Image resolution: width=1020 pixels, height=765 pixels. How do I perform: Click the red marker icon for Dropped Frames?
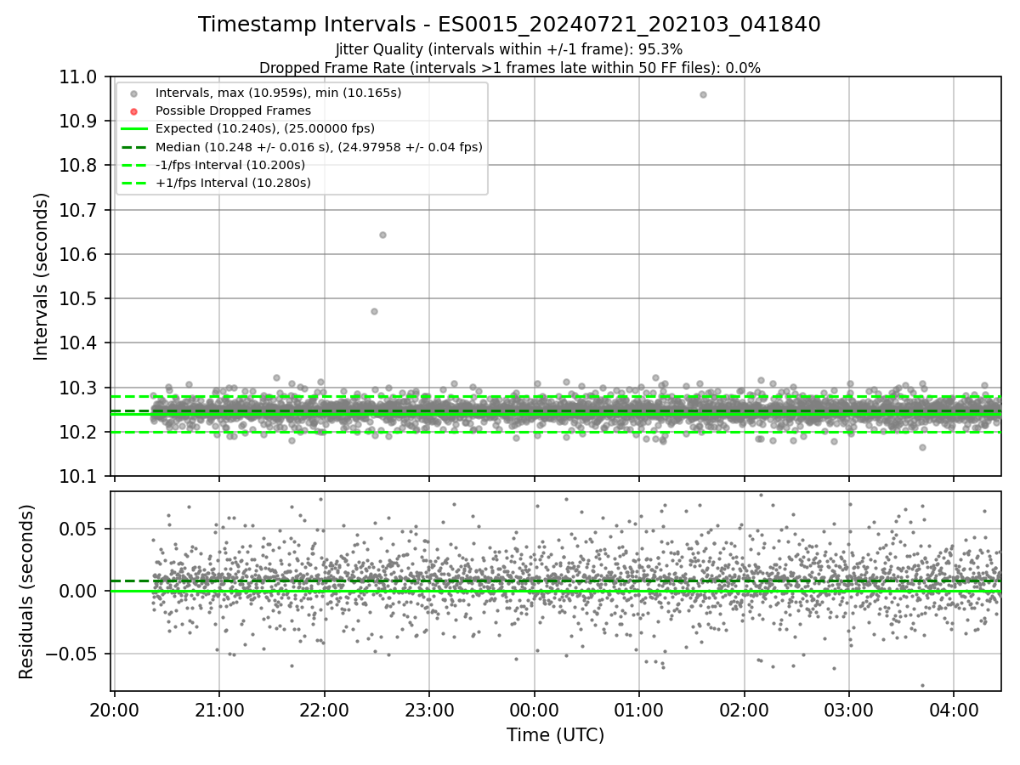(134, 110)
